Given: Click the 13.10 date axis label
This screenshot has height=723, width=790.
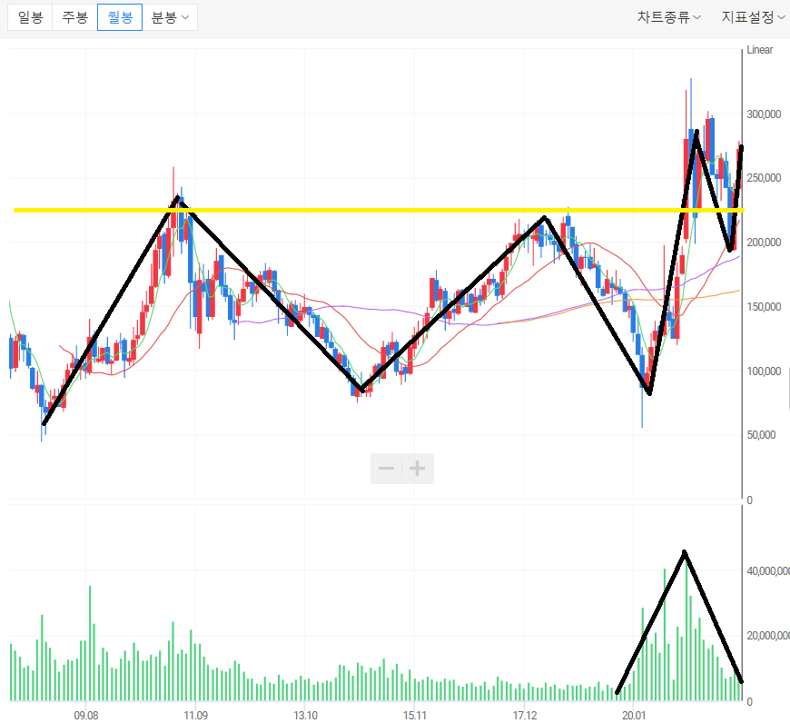Looking at the screenshot, I should (305, 716).
